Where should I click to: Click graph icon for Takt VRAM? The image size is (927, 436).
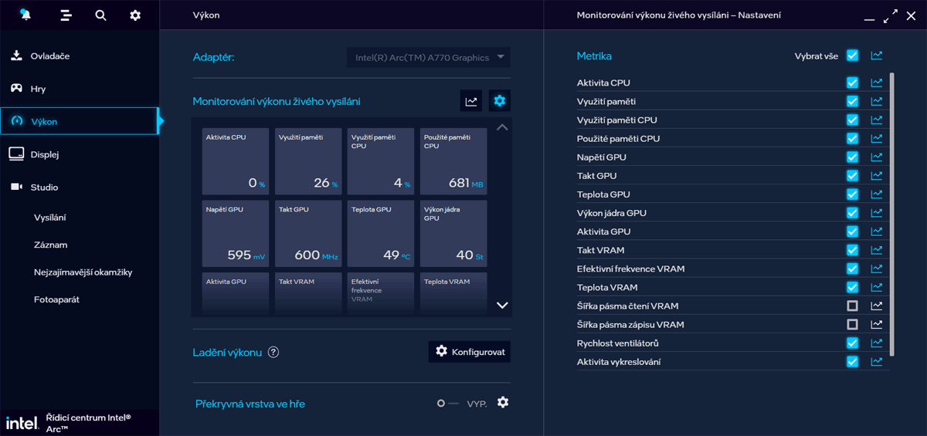click(877, 250)
